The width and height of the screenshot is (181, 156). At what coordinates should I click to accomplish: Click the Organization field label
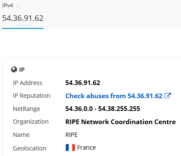tap(31, 122)
